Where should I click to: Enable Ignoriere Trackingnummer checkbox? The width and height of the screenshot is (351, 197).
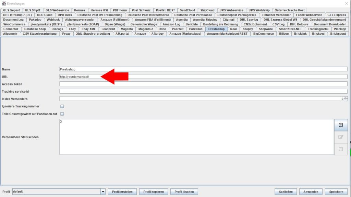(x=62, y=106)
